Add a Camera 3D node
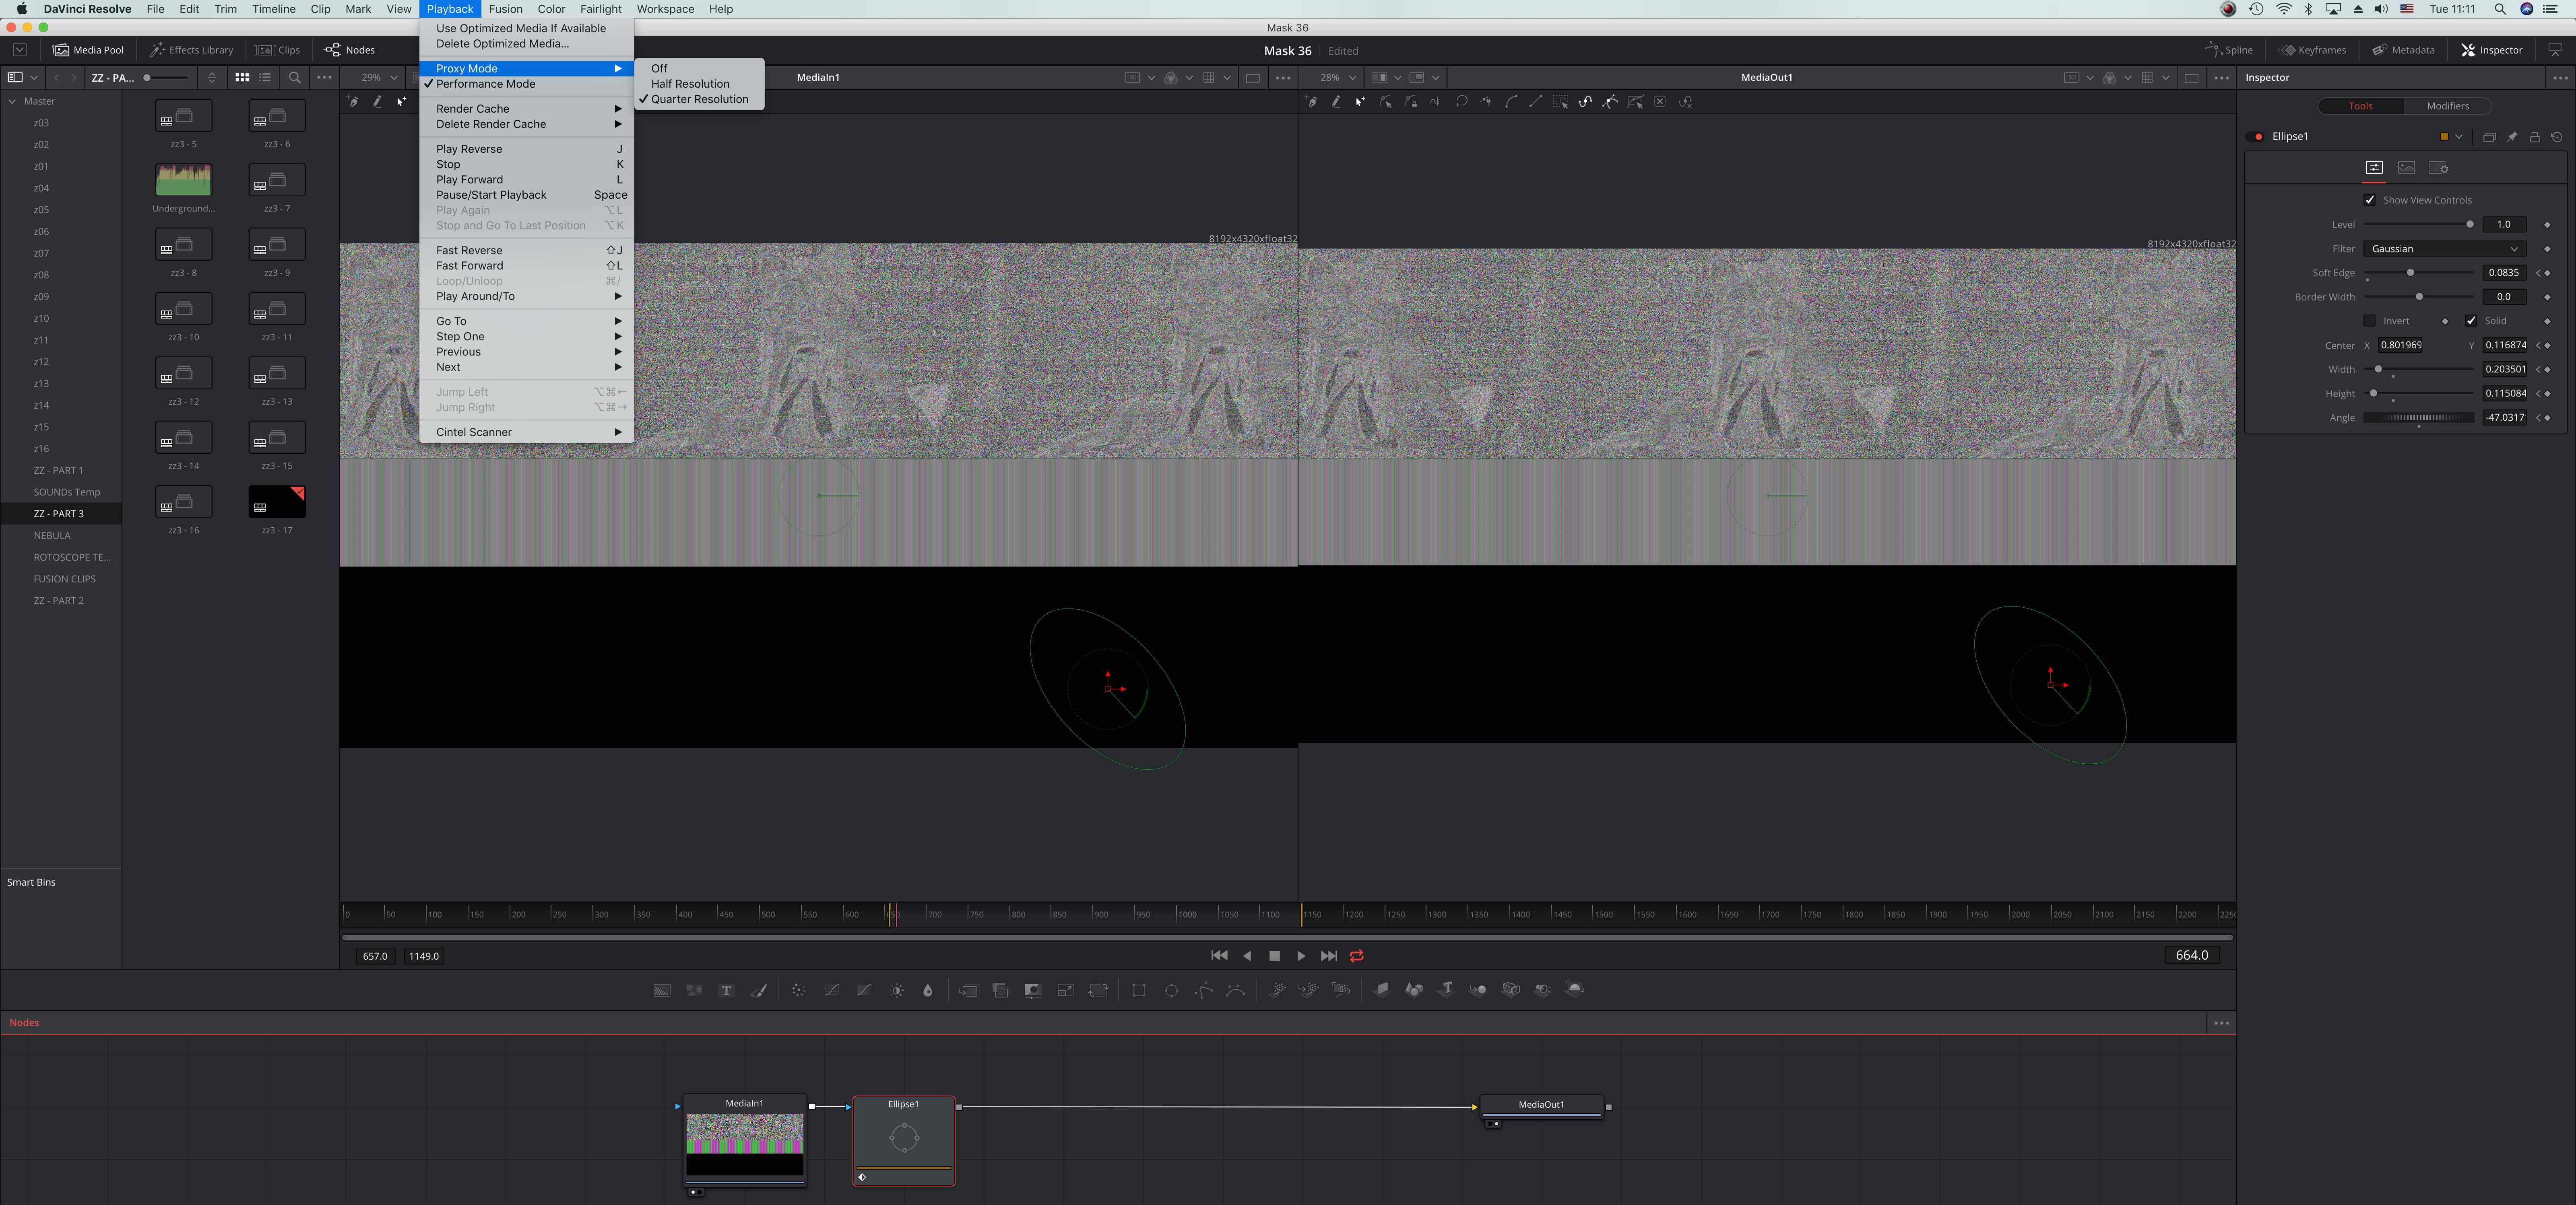This screenshot has width=2576, height=1205. (1510, 990)
